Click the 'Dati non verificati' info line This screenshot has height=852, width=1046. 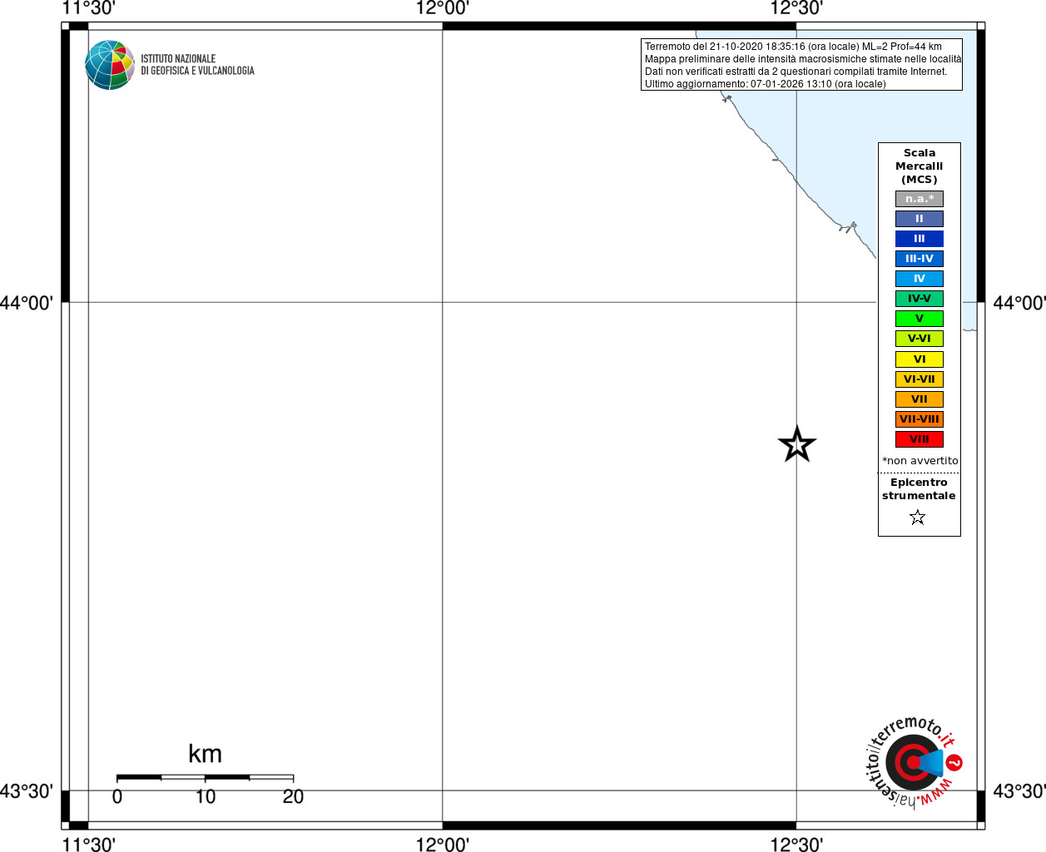(x=796, y=72)
